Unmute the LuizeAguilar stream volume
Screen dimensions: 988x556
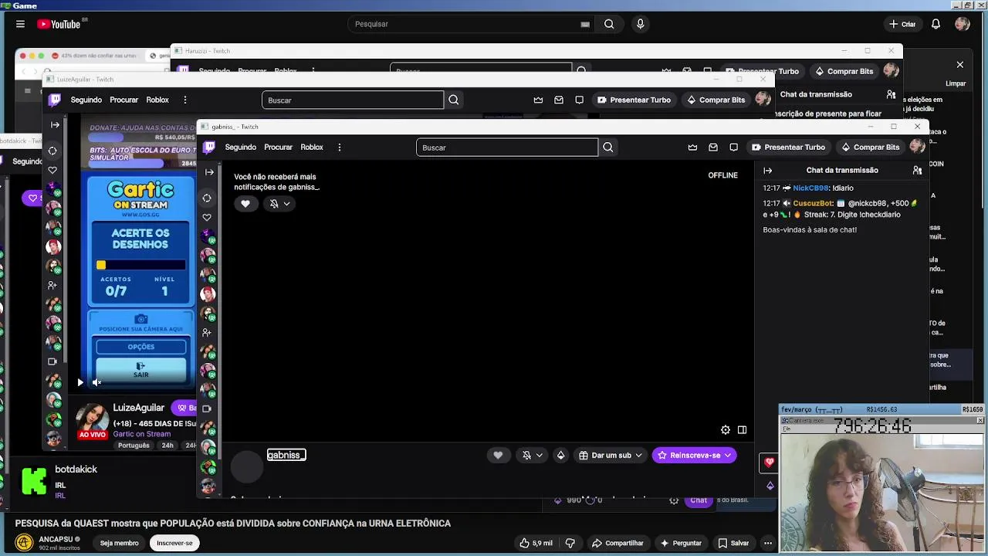[96, 382]
